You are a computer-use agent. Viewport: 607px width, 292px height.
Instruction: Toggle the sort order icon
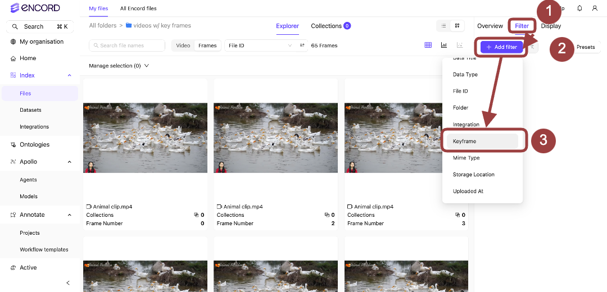point(302,45)
